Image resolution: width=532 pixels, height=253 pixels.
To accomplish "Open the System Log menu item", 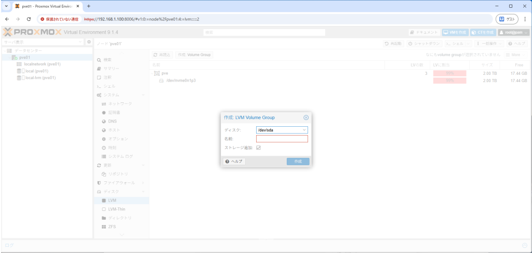I will [122, 157].
